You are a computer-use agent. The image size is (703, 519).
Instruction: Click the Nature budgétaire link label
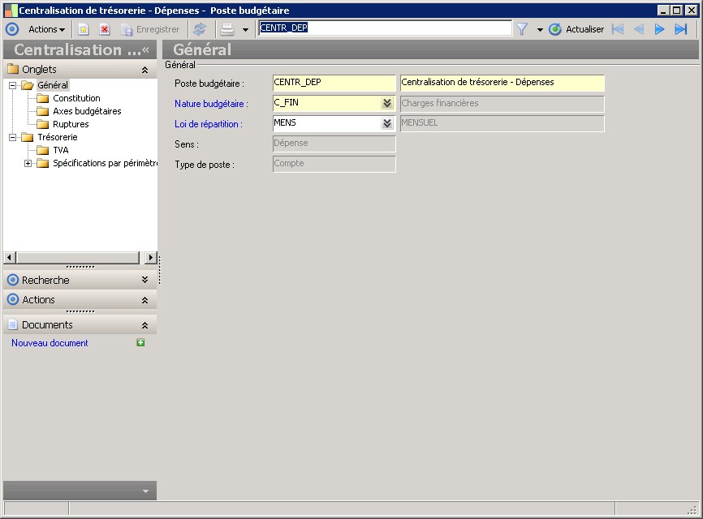(211, 104)
